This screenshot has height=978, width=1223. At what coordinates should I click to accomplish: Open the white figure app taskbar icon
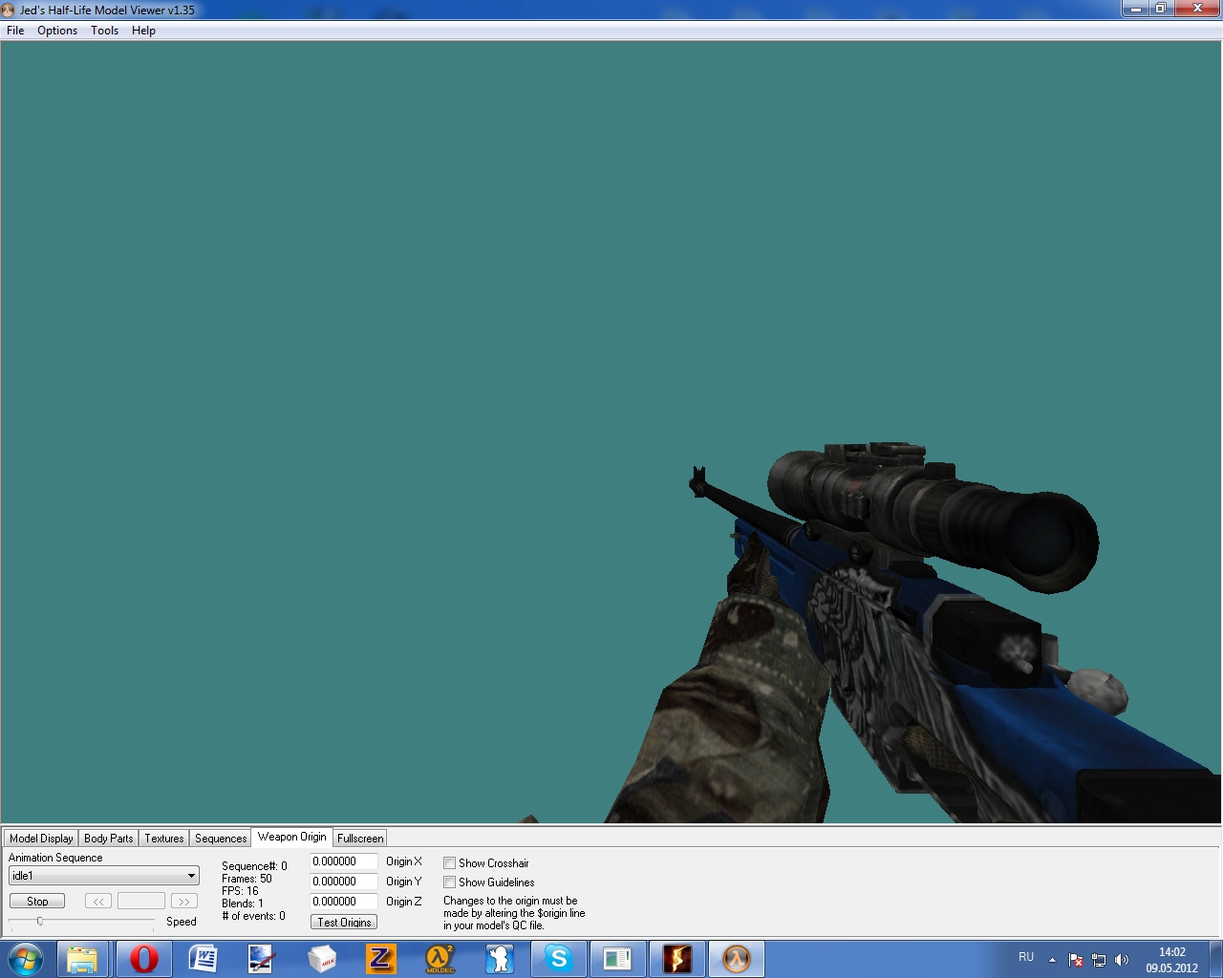(x=500, y=959)
